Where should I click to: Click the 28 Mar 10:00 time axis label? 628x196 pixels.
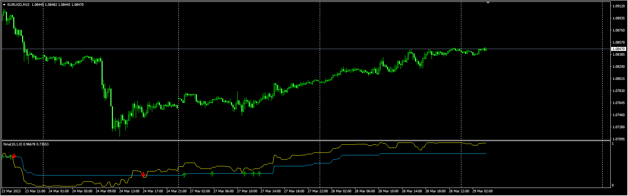[x=388, y=191]
